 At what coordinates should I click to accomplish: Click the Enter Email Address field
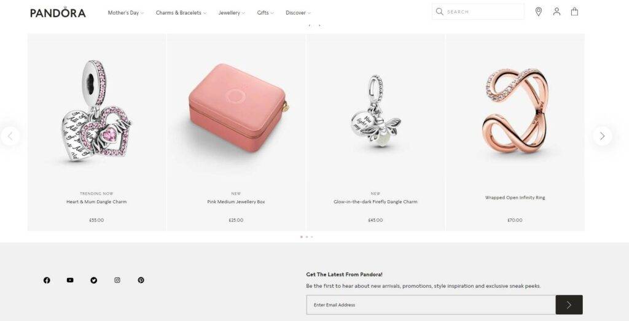point(431,305)
